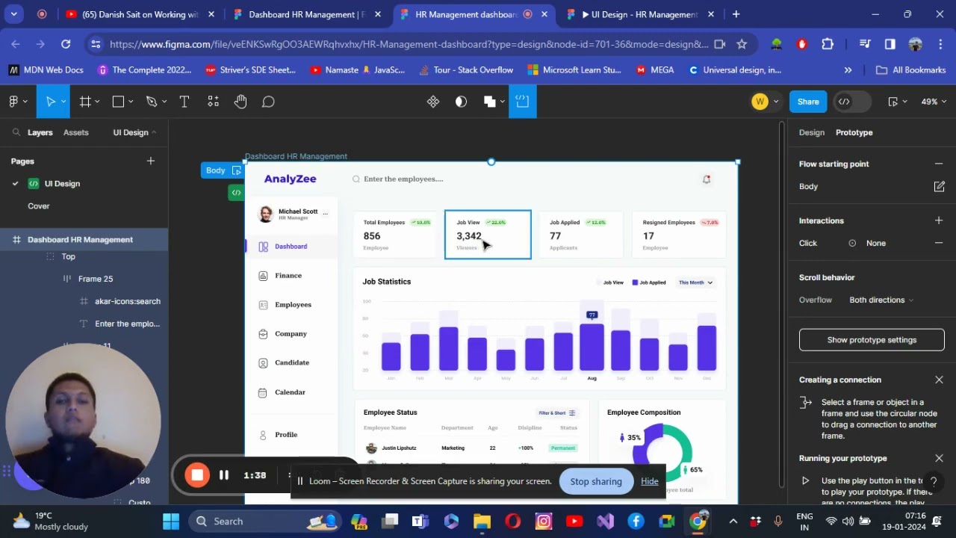The height and width of the screenshot is (538, 956).
Task: Select the Hand tool
Action: tap(240, 102)
